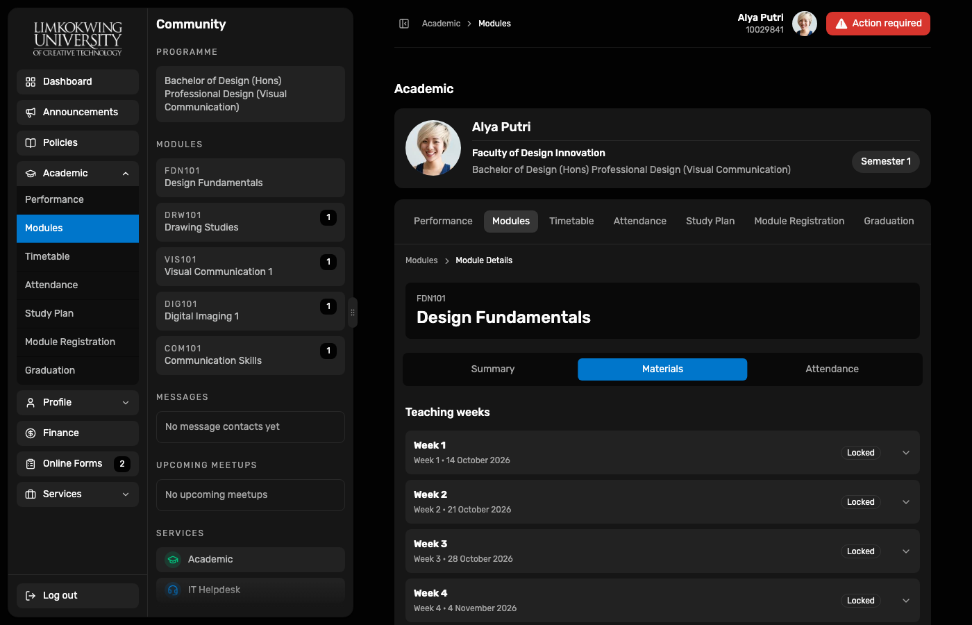The height and width of the screenshot is (625, 972).
Task: Open the Module Registration top tab
Action: [x=799, y=222]
